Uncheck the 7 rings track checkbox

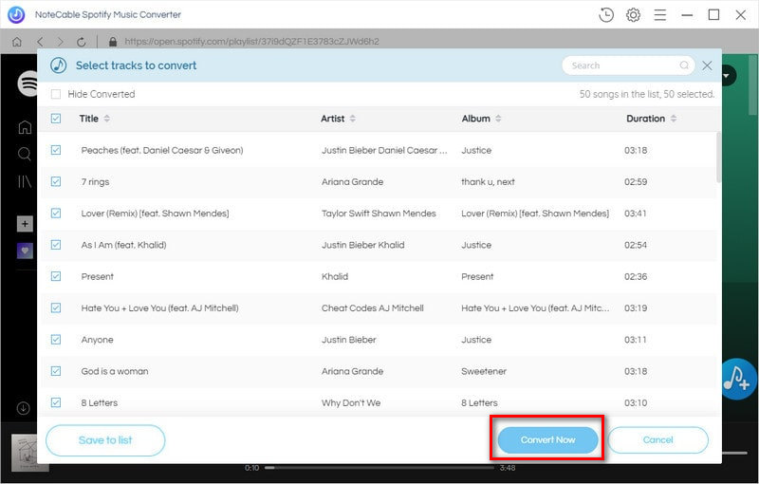click(56, 181)
